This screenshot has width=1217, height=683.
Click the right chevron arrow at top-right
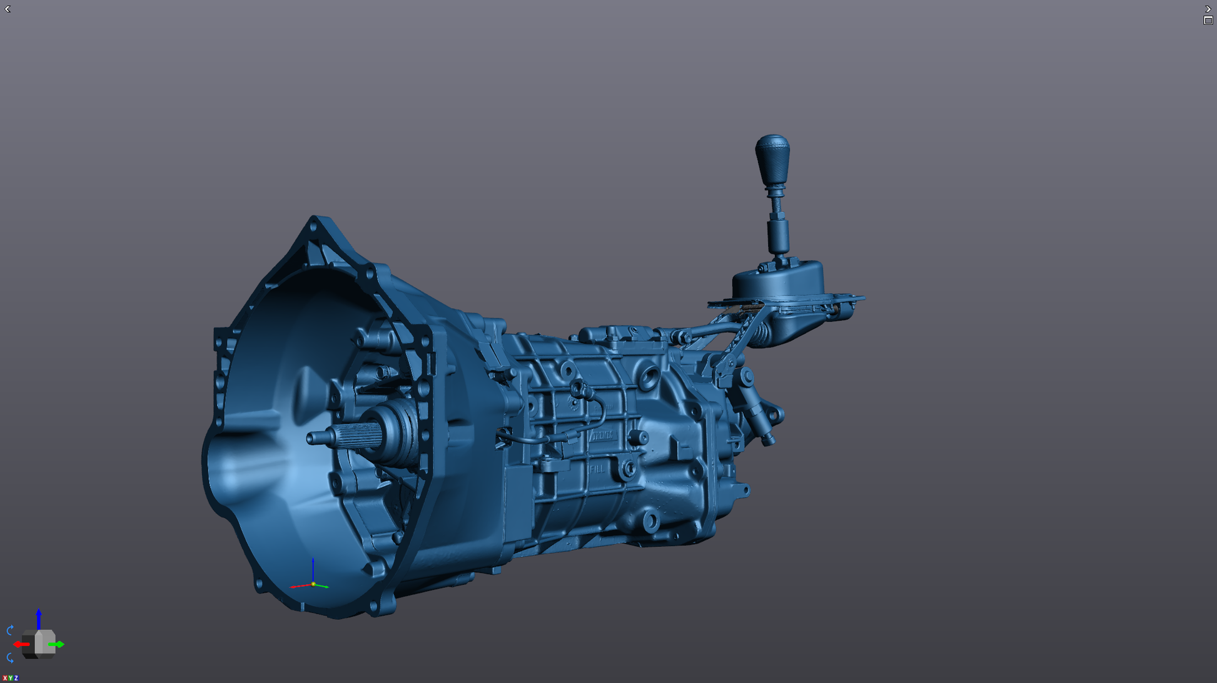click(1208, 9)
